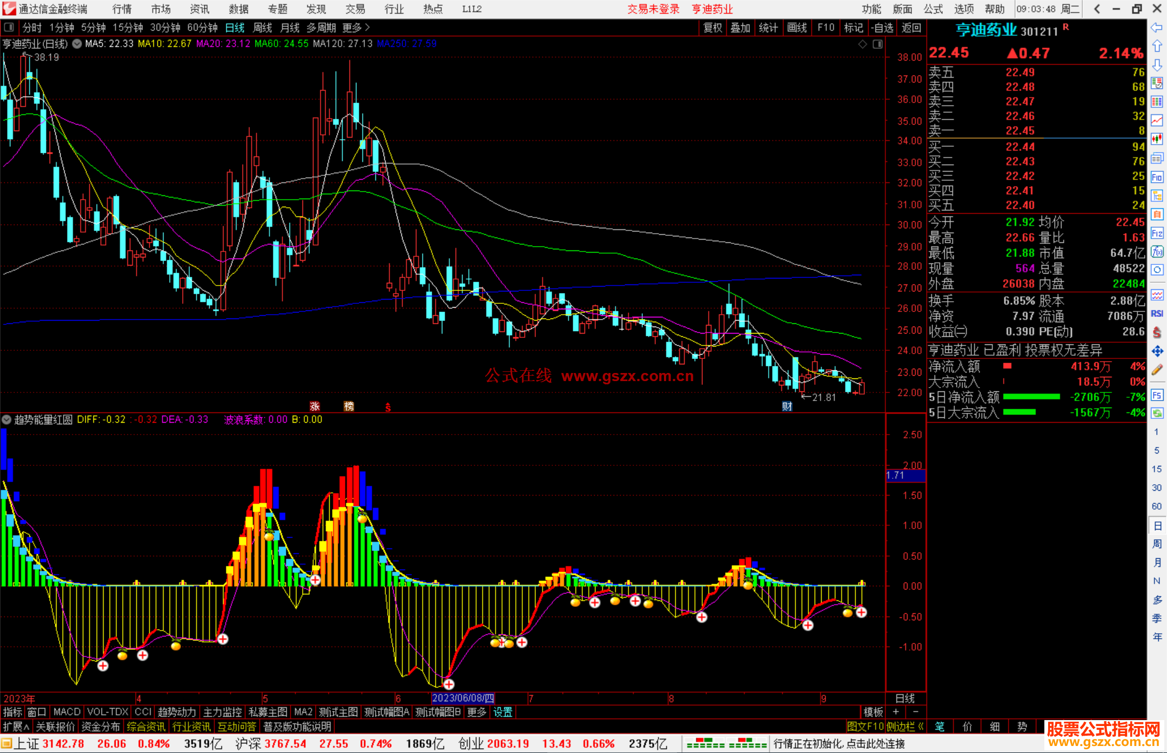Click the candlestick chart sidebar icon

[x=1157, y=139]
